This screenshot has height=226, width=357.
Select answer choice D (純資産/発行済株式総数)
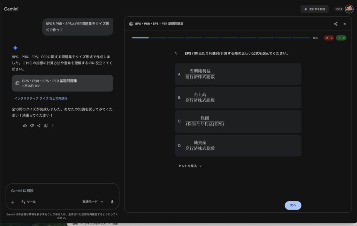pos(238,145)
